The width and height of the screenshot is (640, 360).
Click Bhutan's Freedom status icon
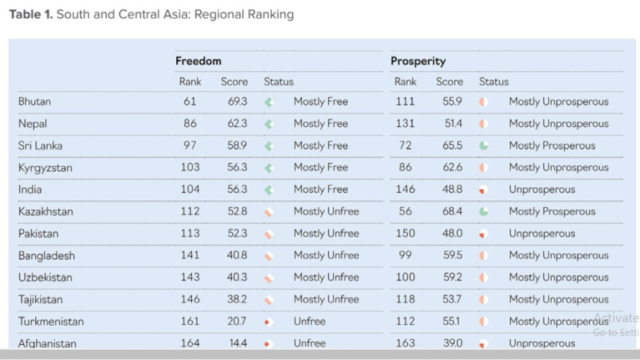[x=269, y=102]
